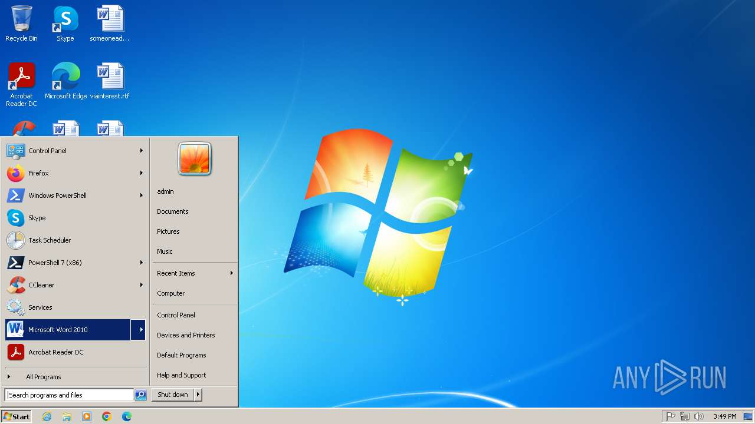Launch Microsoft Word 2010 from Start menu
Viewport: 755px width, 424px height.
coord(68,330)
